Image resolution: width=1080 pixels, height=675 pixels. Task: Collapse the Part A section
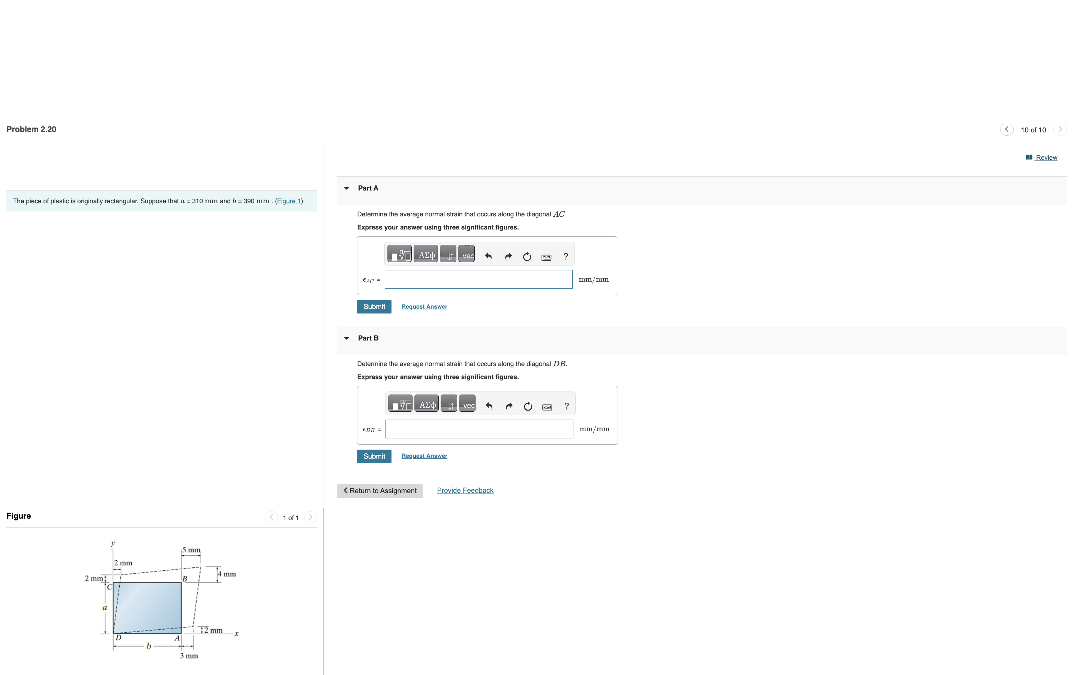click(x=347, y=188)
